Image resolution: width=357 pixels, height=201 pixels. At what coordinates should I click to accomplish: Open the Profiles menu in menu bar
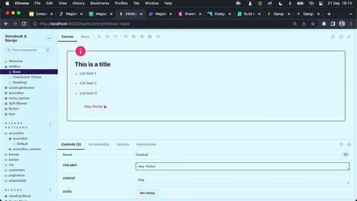tap(121, 3)
